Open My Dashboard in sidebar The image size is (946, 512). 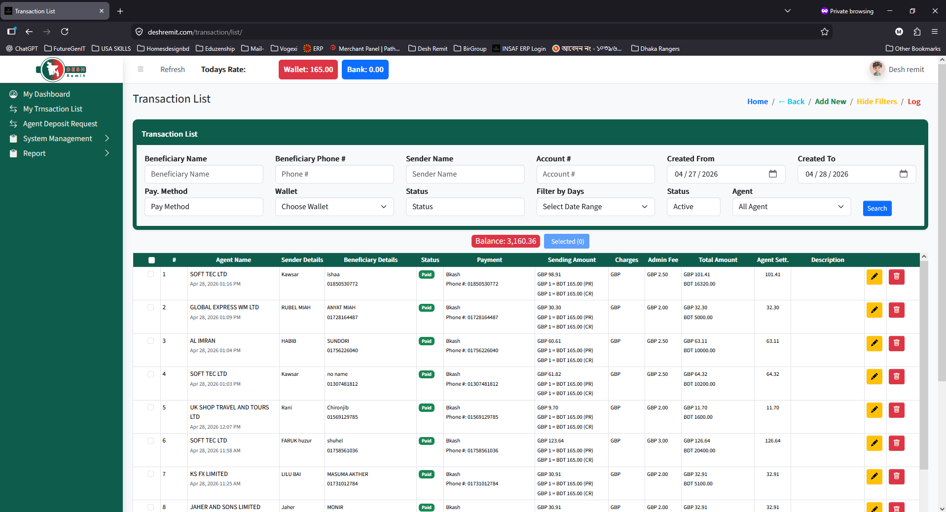(x=46, y=94)
